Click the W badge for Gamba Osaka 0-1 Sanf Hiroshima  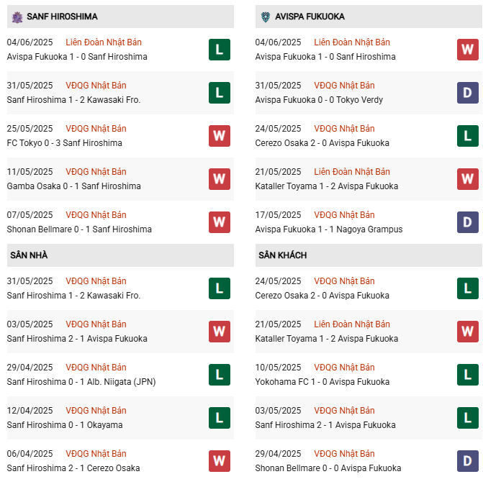pyautogui.click(x=220, y=179)
